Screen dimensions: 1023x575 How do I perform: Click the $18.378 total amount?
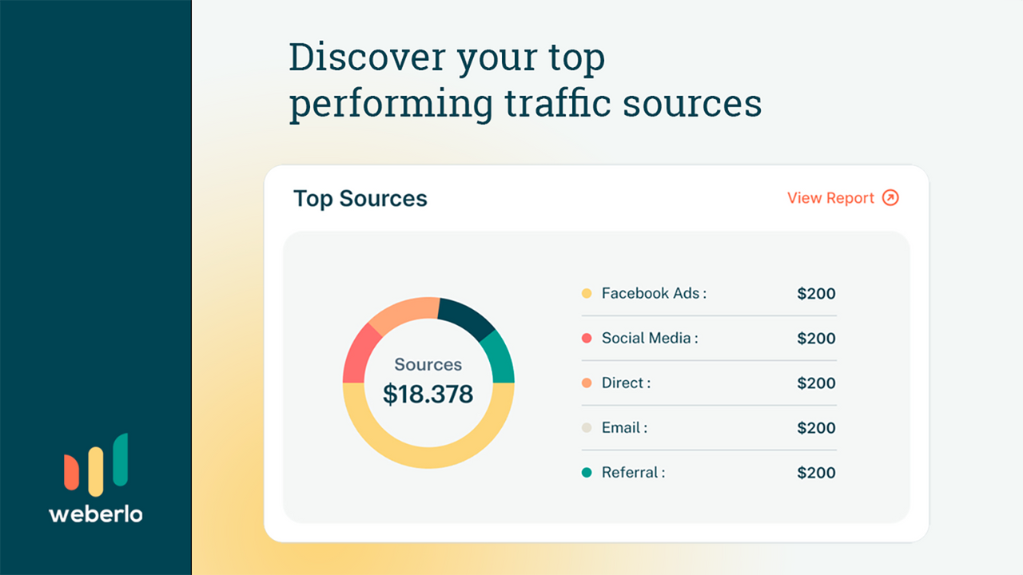click(x=428, y=393)
